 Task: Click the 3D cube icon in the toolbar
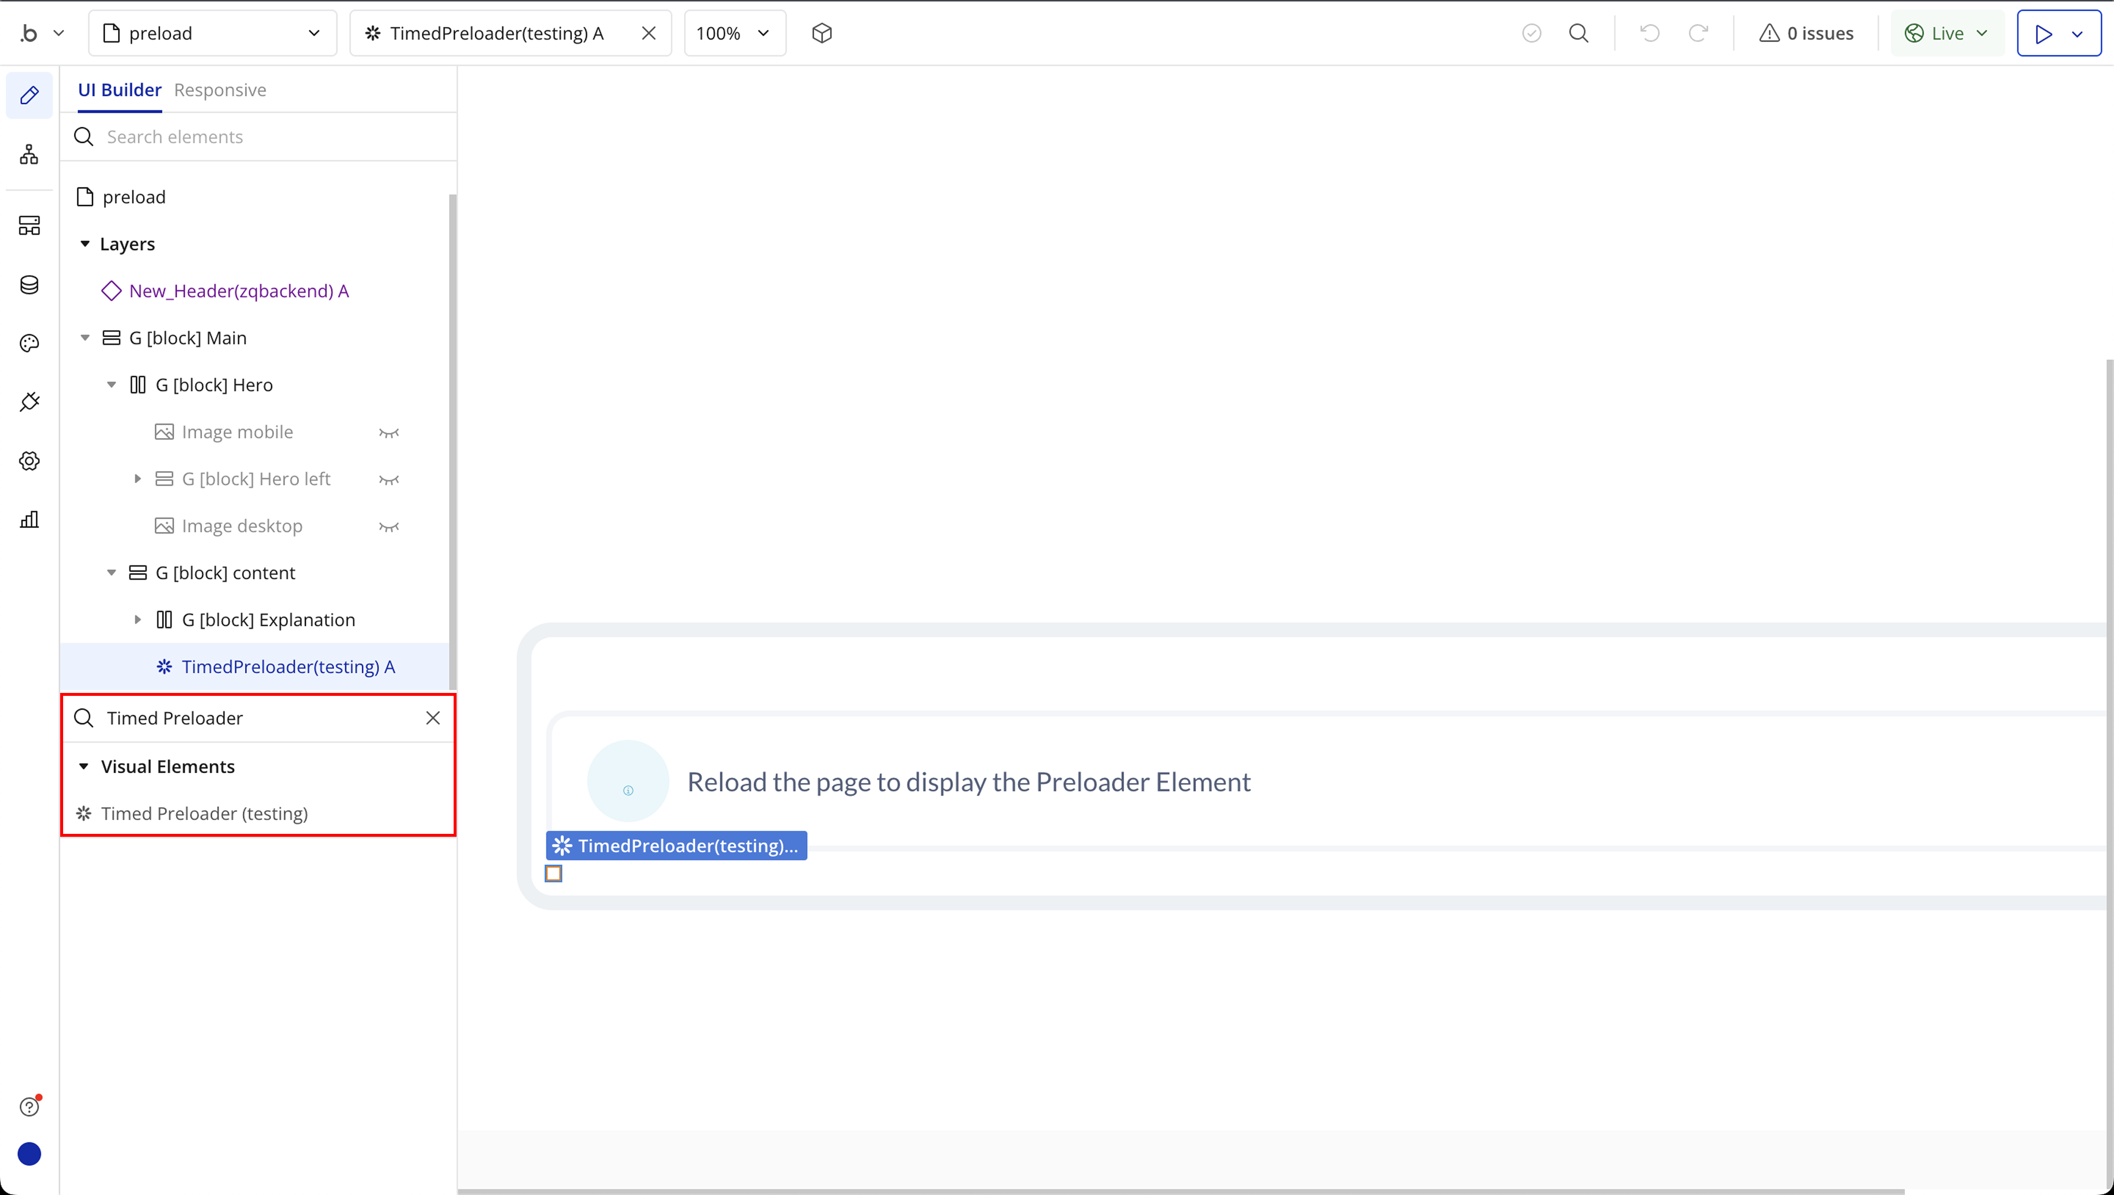tap(822, 33)
